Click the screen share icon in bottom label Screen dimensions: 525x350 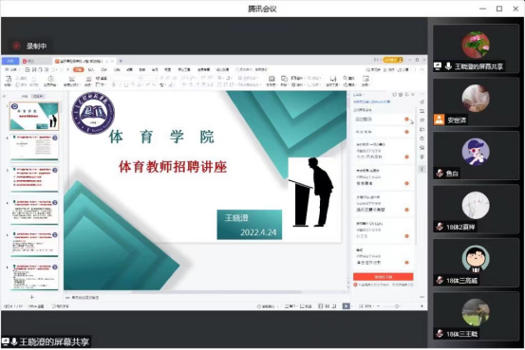(5, 341)
